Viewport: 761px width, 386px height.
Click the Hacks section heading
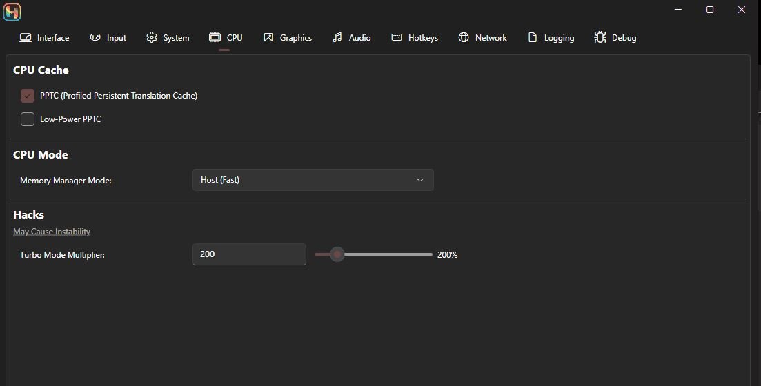(29, 214)
